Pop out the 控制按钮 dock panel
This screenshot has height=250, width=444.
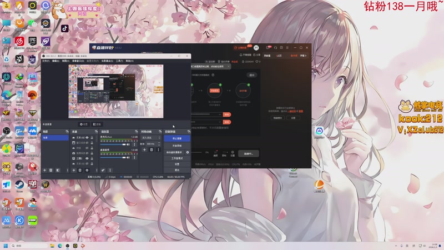click(189, 132)
